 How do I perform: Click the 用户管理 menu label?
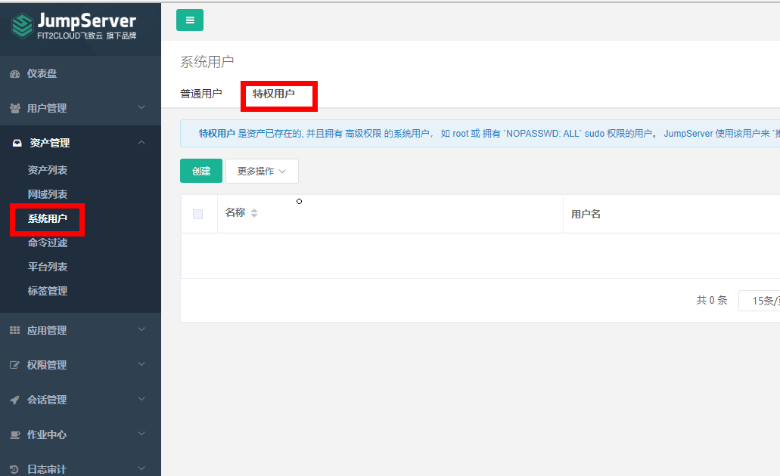click(x=47, y=108)
